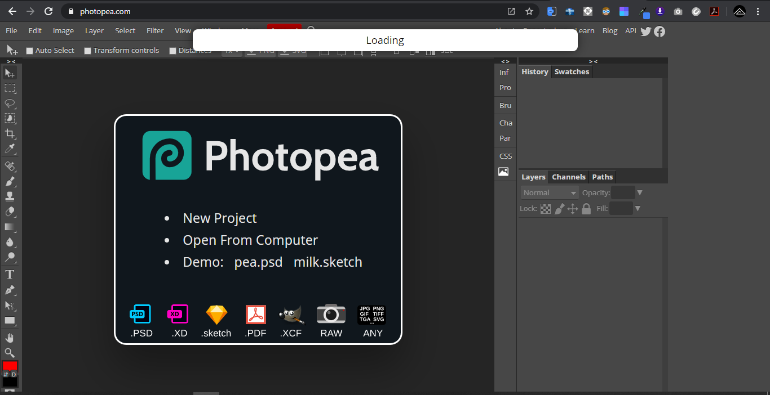Select the Move tool in the toolbox
This screenshot has height=395, width=770.
pos(10,73)
